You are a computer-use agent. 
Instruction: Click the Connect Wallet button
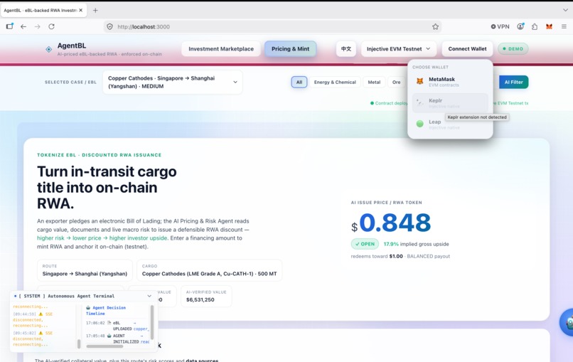pyautogui.click(x=467, y=48)
